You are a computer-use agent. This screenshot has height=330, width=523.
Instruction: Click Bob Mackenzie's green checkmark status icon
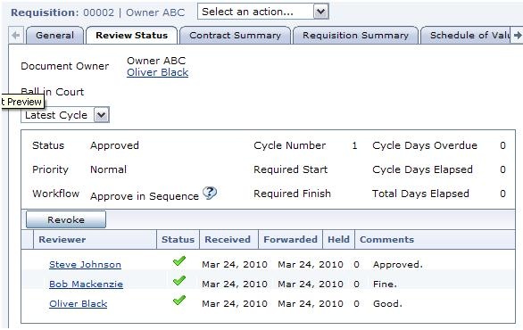[179, 281]
